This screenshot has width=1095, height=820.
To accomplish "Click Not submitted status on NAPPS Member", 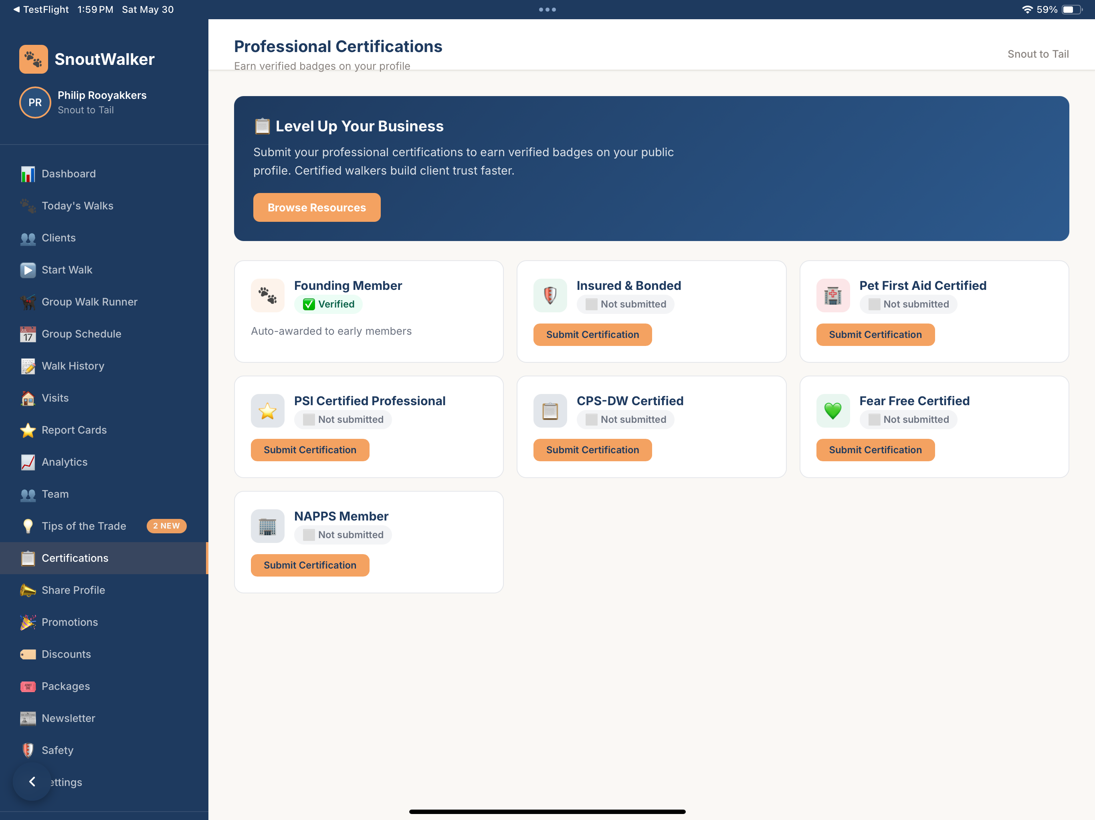I will click(343, 535).
